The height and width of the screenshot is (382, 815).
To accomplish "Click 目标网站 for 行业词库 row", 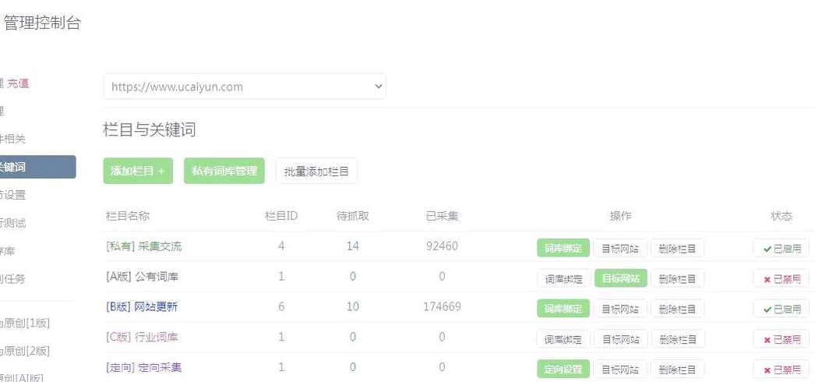I will coord(620,339).
